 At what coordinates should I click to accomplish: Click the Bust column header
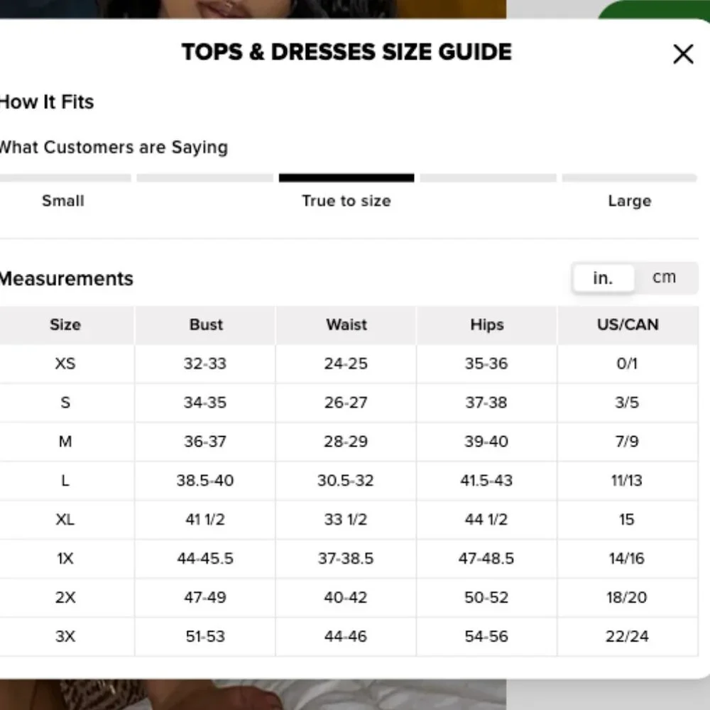(206, 324)
